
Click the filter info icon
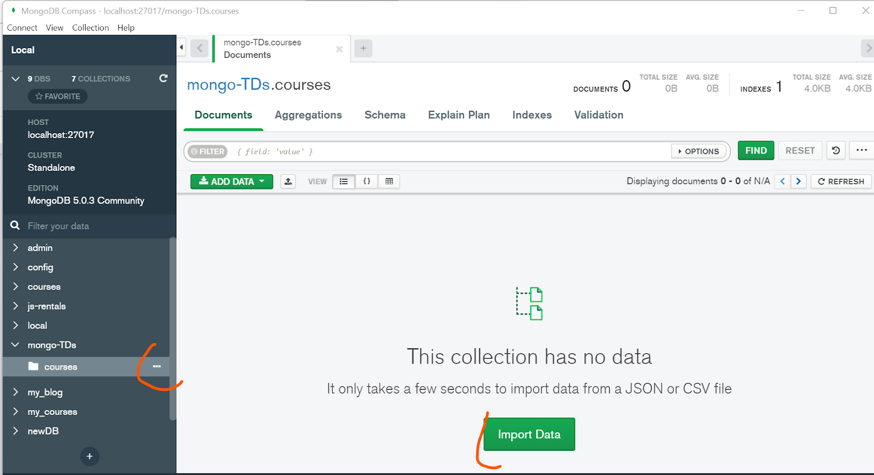(x=194, y=151)
